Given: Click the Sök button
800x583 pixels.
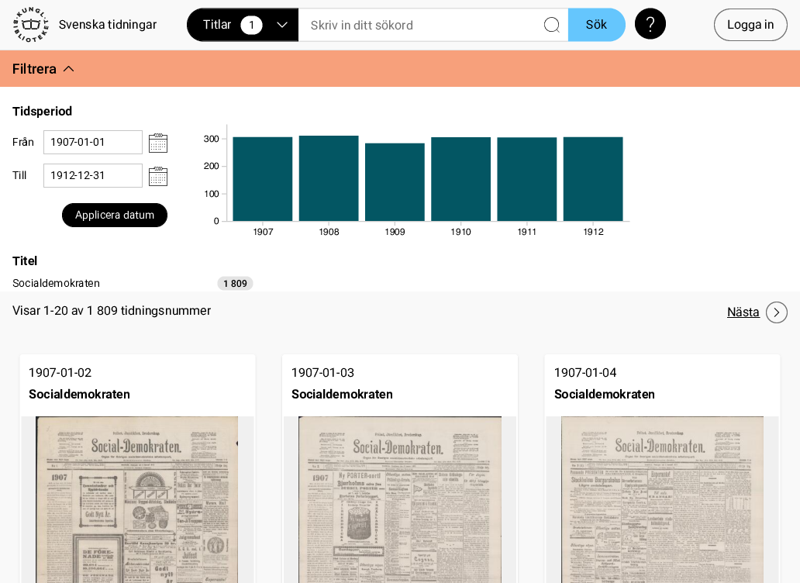Looking at the screenshot, I should (x=596, y=25).
